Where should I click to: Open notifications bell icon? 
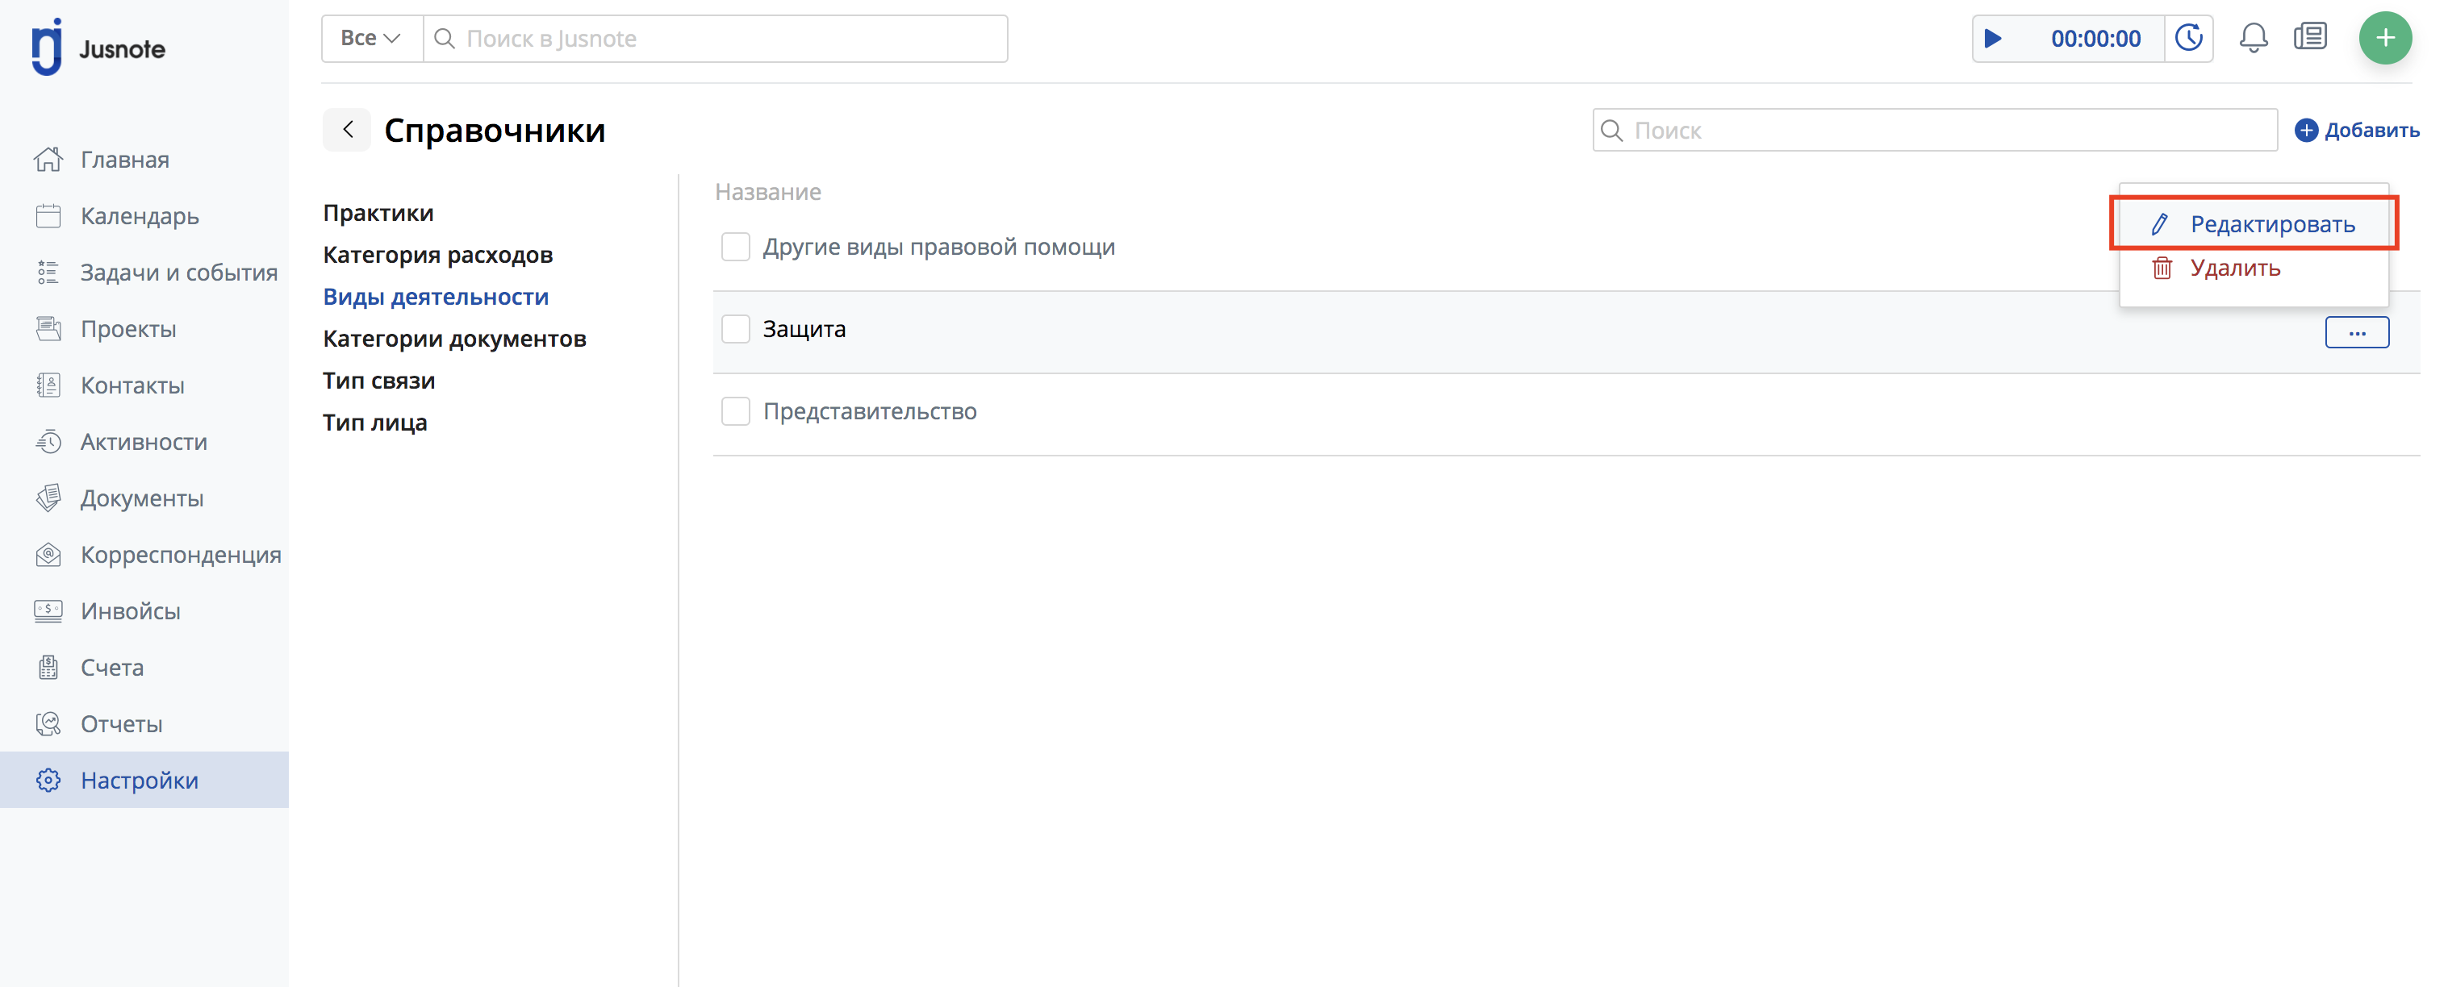point(2252,39)
